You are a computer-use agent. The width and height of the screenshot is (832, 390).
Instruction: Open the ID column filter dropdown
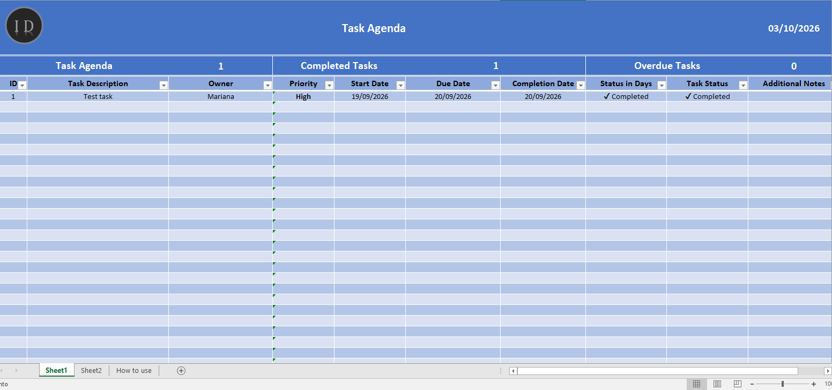pyautogui.click(x=23, y=86)
